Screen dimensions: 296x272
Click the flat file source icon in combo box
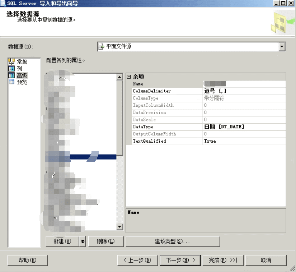[x=102, y=47]
